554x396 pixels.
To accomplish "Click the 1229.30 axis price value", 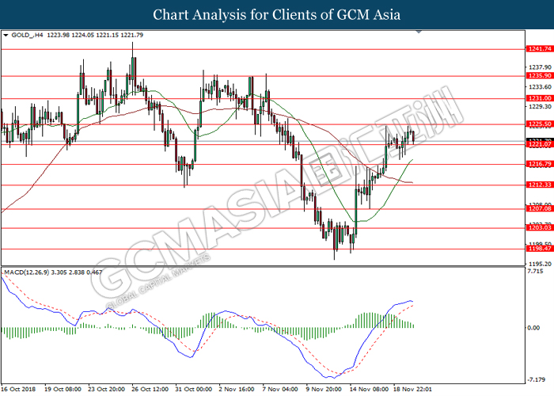I will (540, 106).
